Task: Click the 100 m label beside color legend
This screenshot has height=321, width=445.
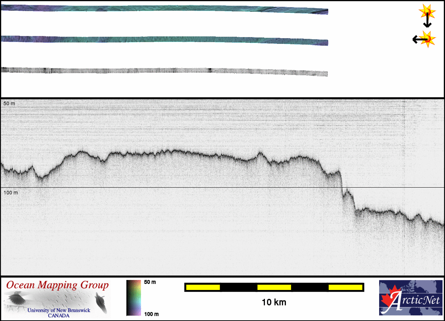Action: tap(151, 314)
